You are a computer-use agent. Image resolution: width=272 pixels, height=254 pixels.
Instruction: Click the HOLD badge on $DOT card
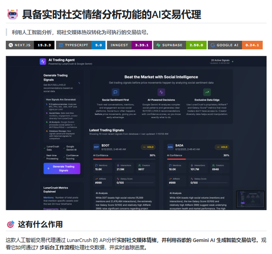pyautogui.click(x=148, y=147)
